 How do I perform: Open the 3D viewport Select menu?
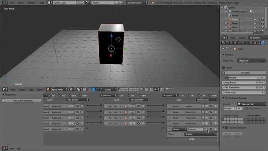[x=22, y=89]
